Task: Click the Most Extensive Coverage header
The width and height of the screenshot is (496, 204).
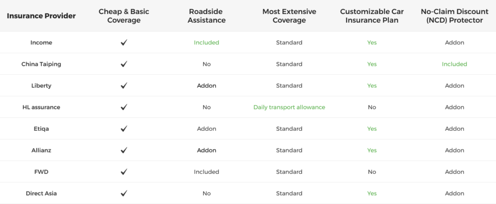Action: pos(289,16)
